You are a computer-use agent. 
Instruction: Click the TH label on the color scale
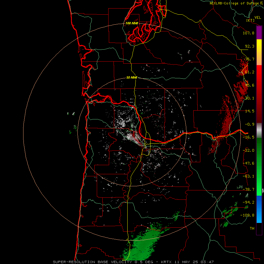point(252,229)
